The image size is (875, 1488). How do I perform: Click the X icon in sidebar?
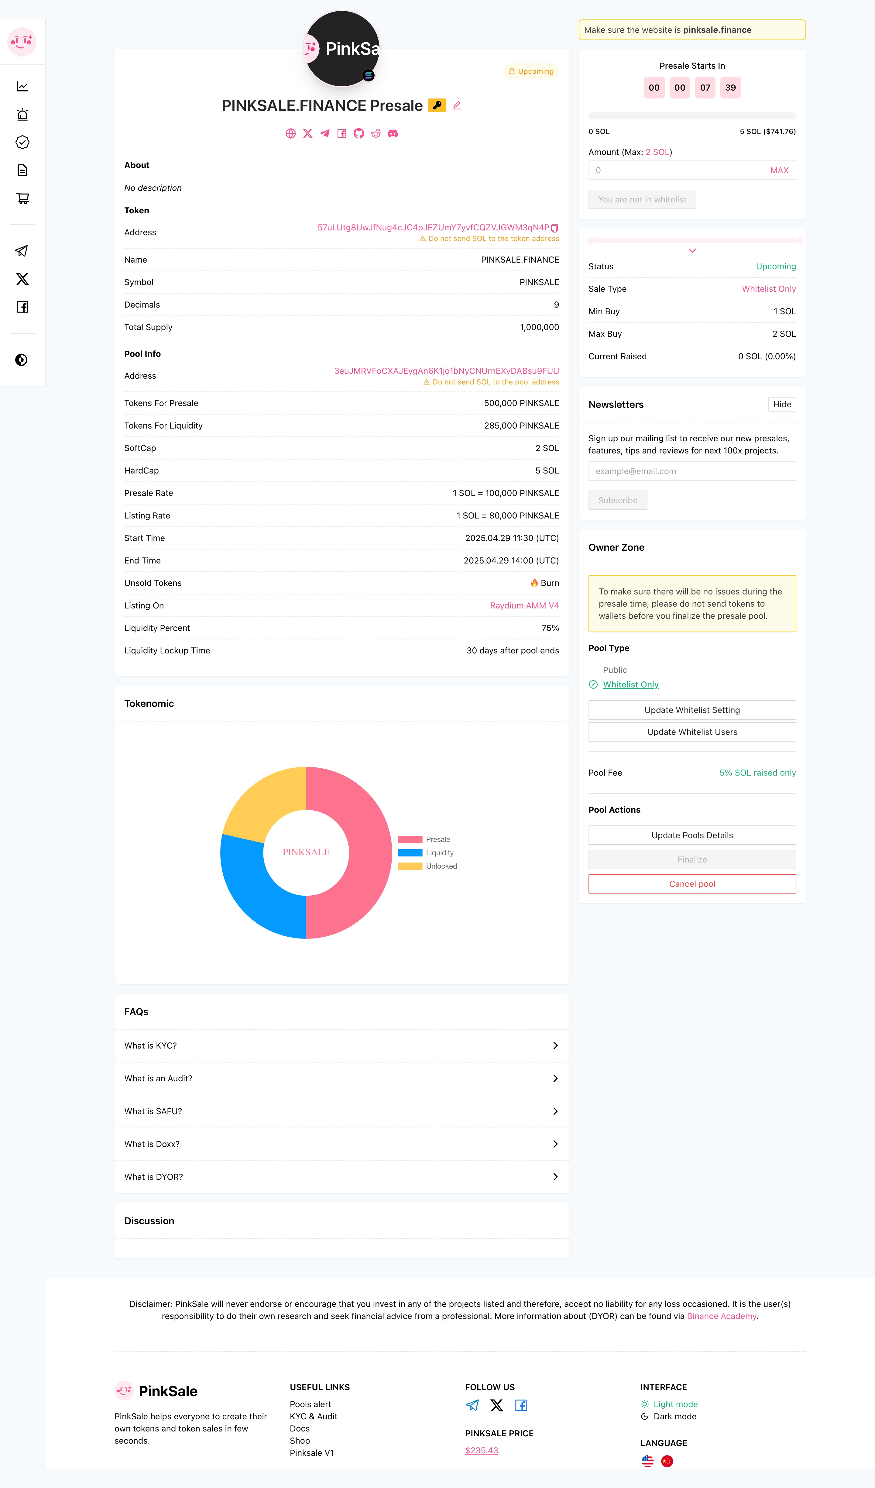click(22, 279)
